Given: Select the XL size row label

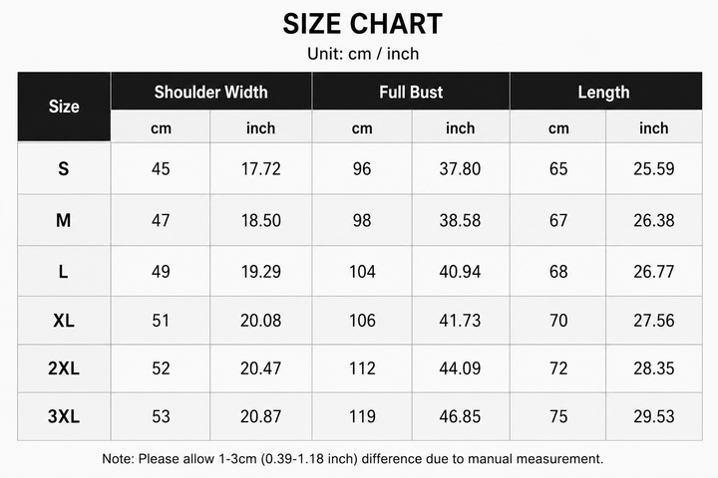Looking at the screenshot, I should coord(64,321).
